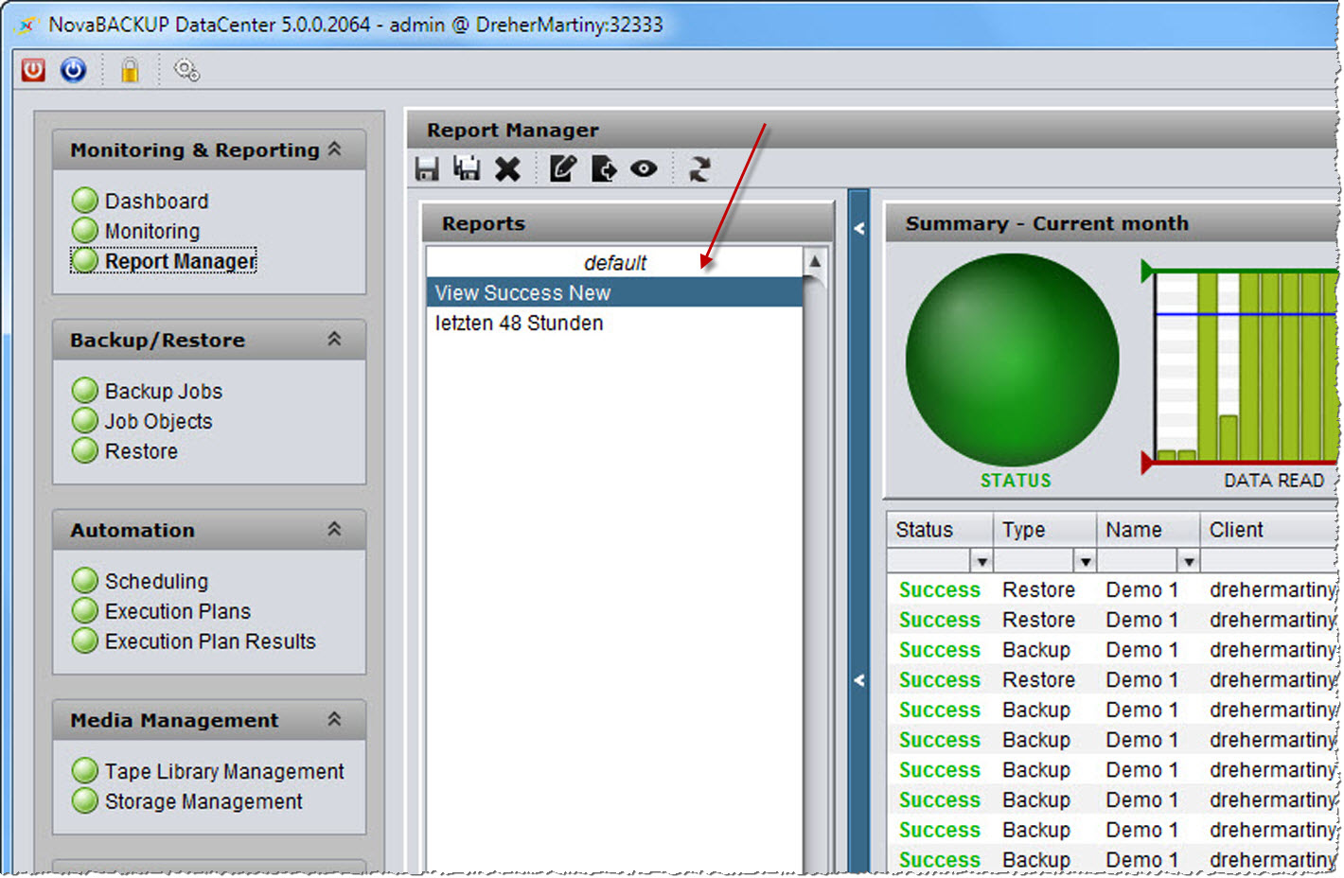Sort by the Type column header
Image resolution: width=1344 pixels, height=878 pixels.
1044,530
